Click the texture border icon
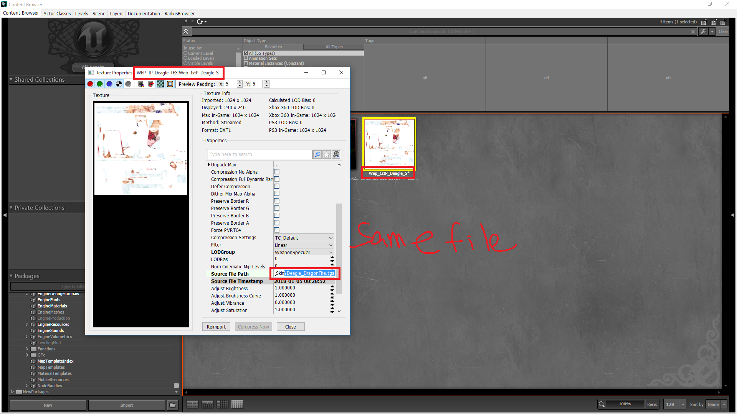Screen dimensions: 737x414 [x=170, y=84]
